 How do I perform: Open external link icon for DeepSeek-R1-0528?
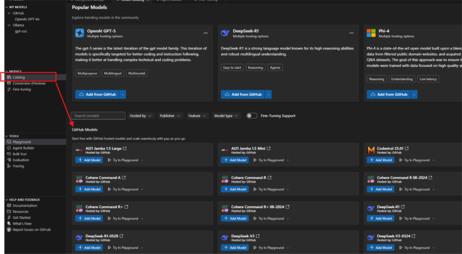point(121,236)
